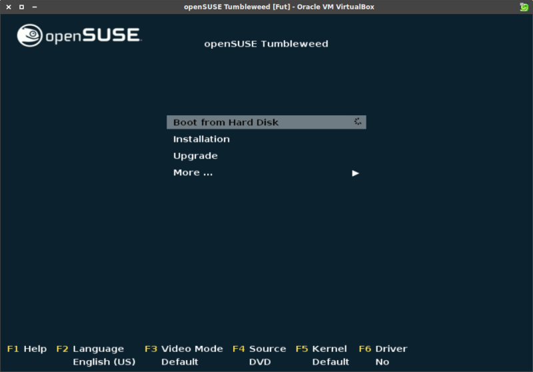
Task: Select the Upgrade boot option
Action: click(x=195, y=156)
